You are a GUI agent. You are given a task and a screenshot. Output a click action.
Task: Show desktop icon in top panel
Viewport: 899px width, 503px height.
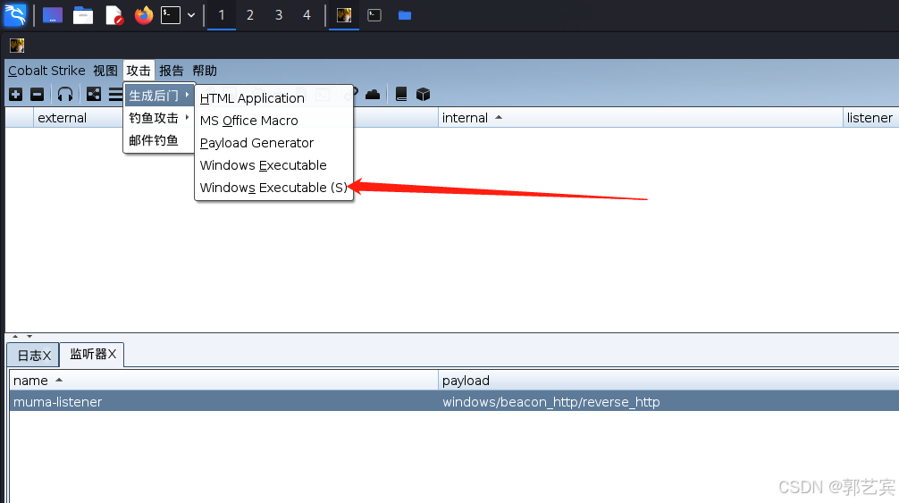pos(53,15)
